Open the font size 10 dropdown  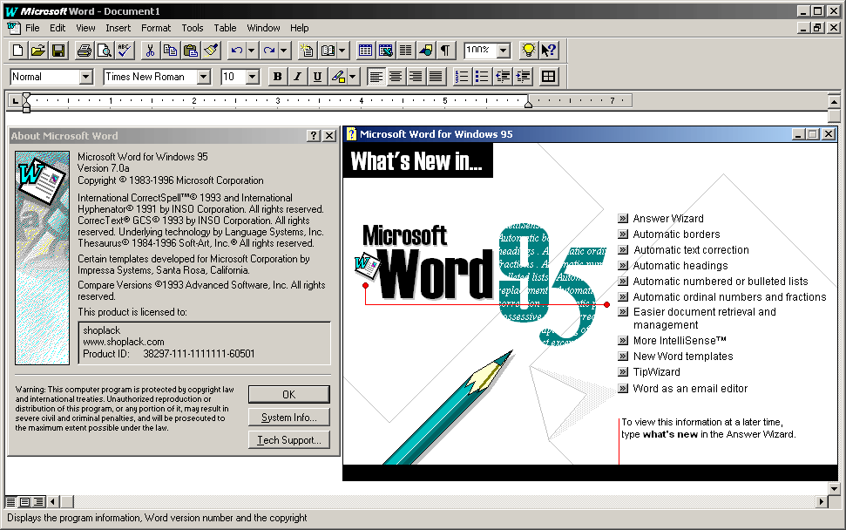click(253, 78)
